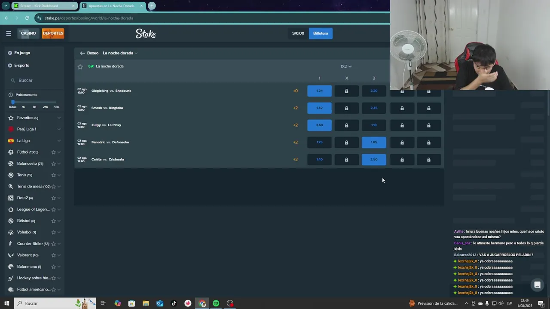Favorite La noche dorada with star icon
550x309 pixels.
coord(80,67)
